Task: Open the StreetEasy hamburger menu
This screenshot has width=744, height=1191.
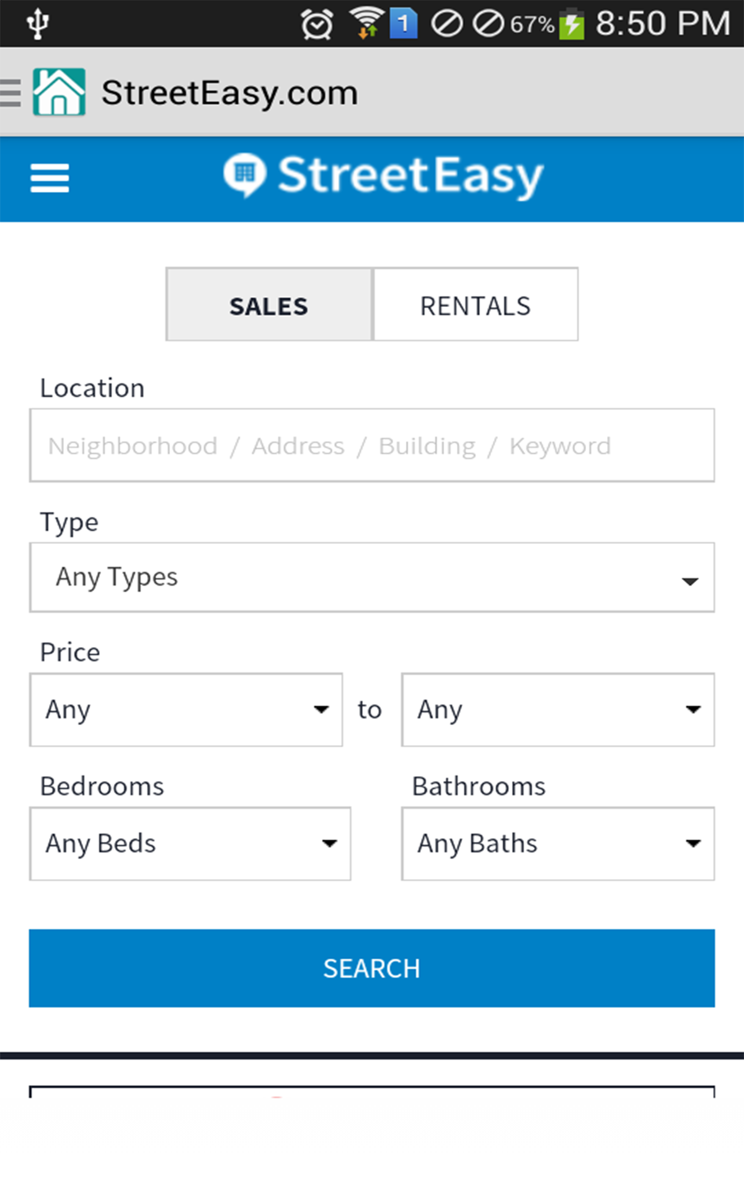Action: [50, 178]
